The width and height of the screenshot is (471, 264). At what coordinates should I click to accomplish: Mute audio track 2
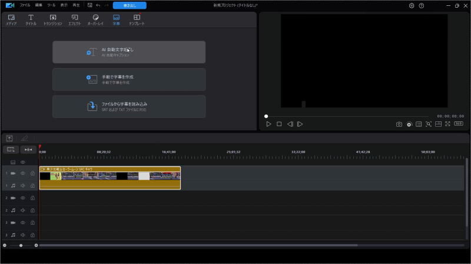click(x=23, y=211)
